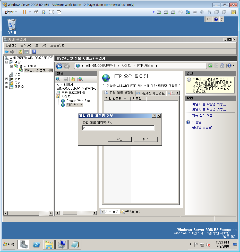Click the tab scroll left arrow
This screenshot has height=252, width=240.
173,93
